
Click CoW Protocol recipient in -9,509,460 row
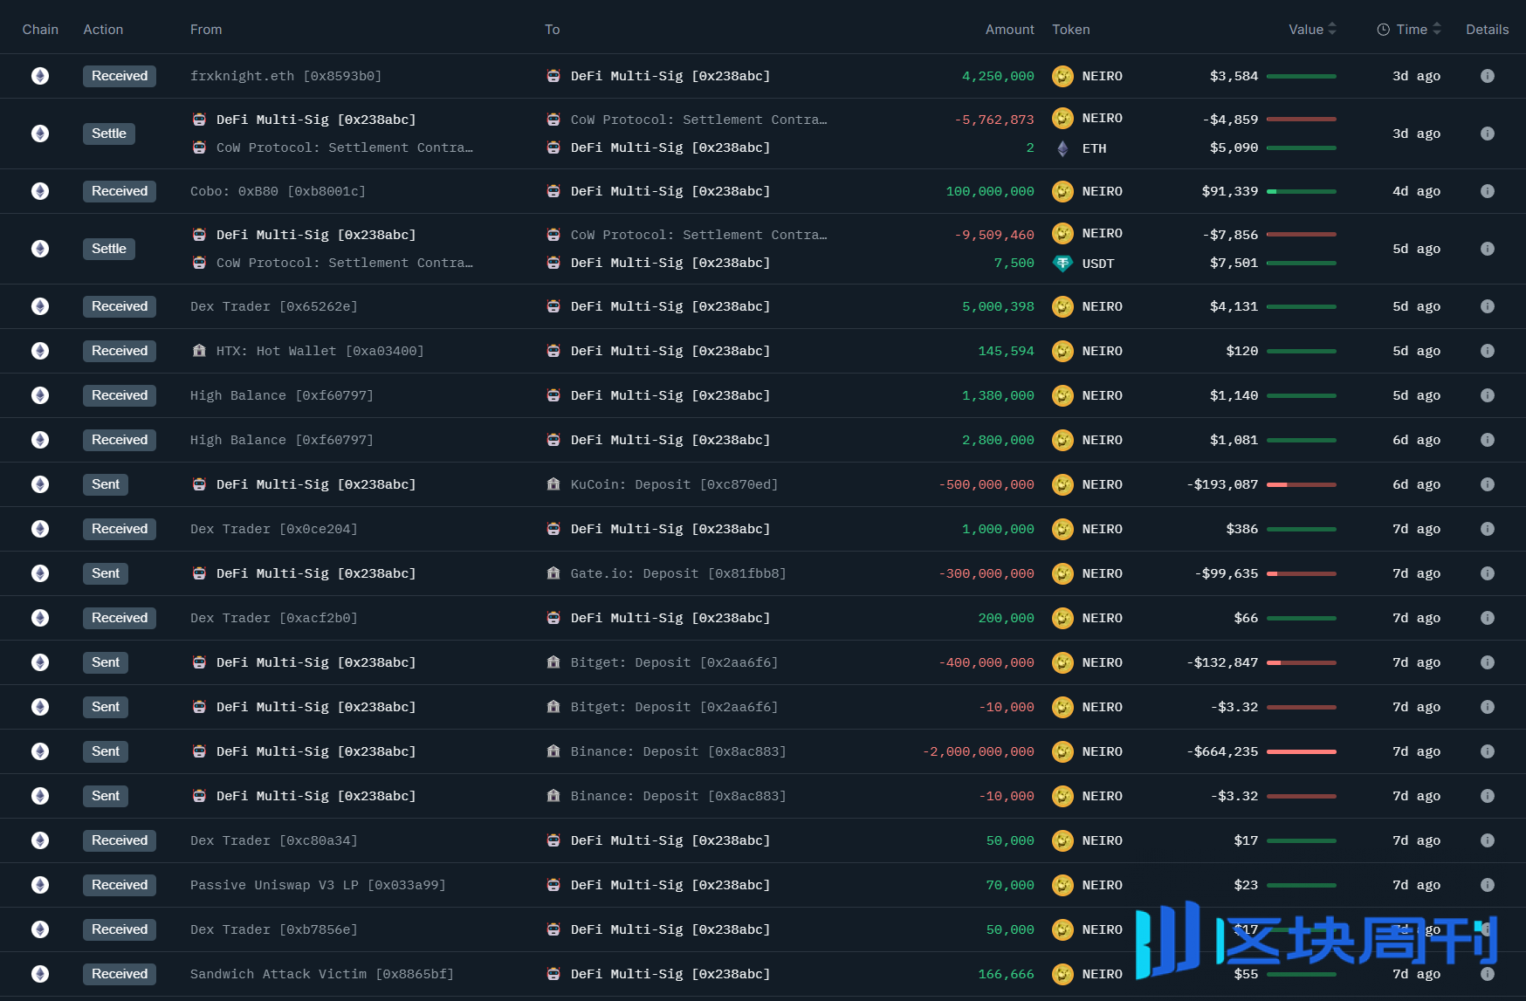[x=698, y=235]
